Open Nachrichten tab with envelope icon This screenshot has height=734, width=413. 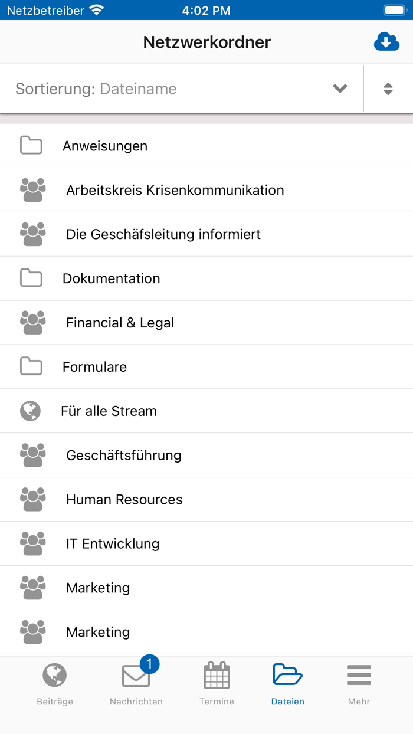pyautogui.click(x=136, y=684)
